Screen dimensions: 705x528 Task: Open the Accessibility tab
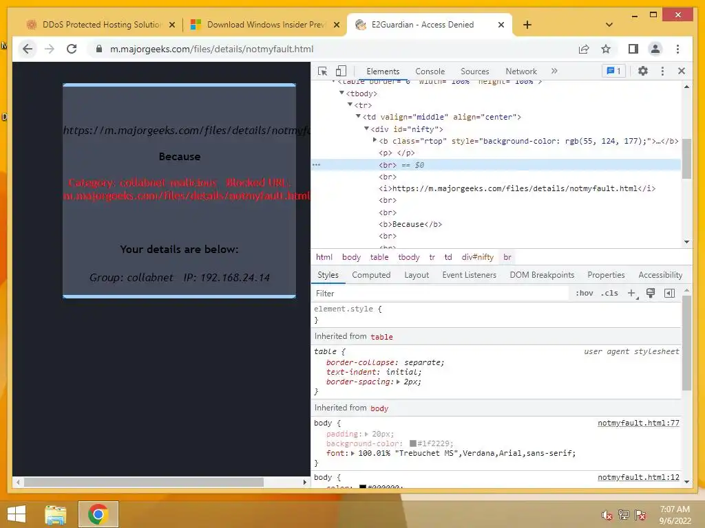[660, 275]
